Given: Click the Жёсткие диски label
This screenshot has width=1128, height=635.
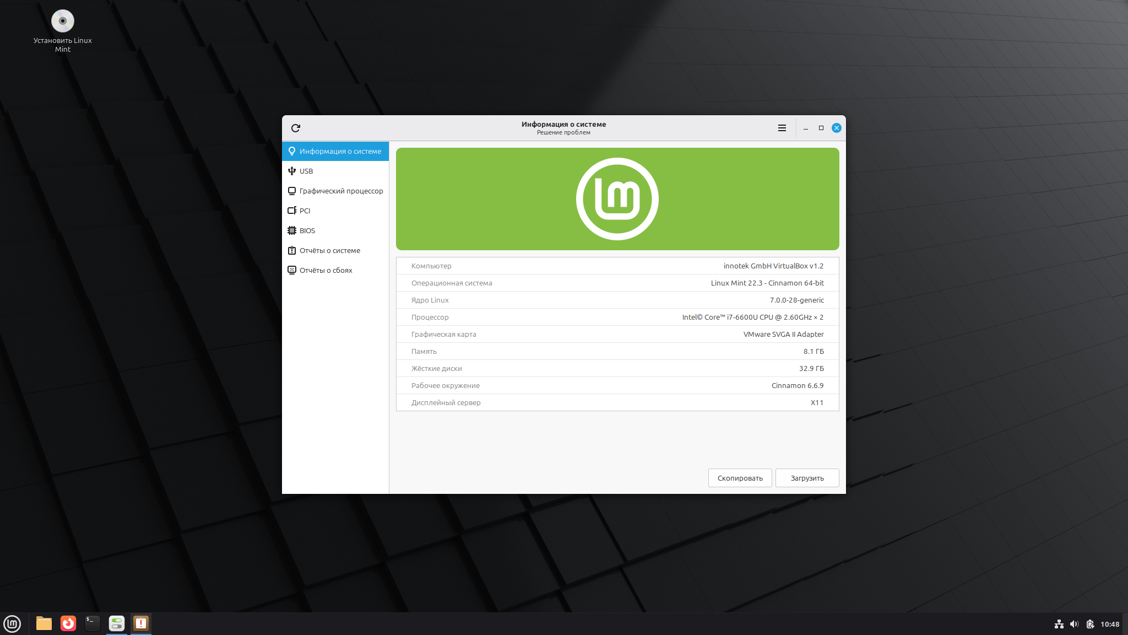Looking at the screenshot, I should 436,368.
